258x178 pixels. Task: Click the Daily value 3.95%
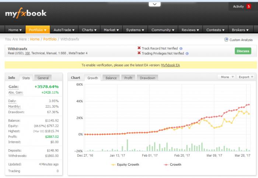54,101
